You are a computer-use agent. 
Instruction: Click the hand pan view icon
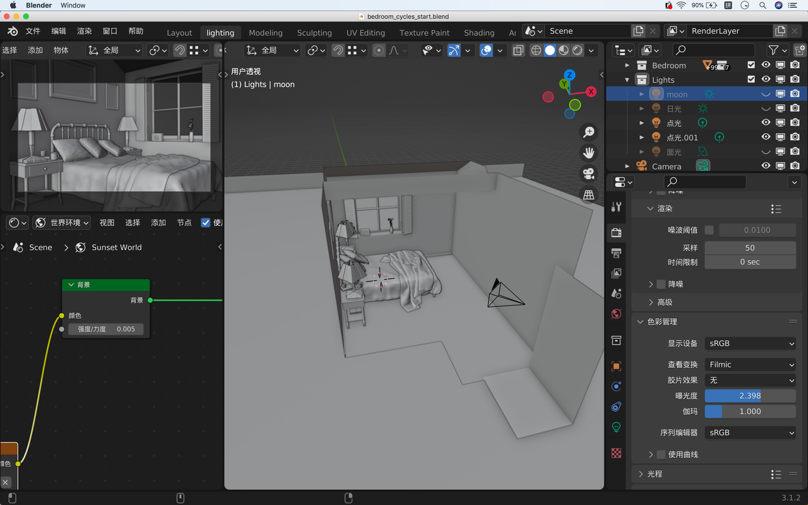click(x=588, y=153)
